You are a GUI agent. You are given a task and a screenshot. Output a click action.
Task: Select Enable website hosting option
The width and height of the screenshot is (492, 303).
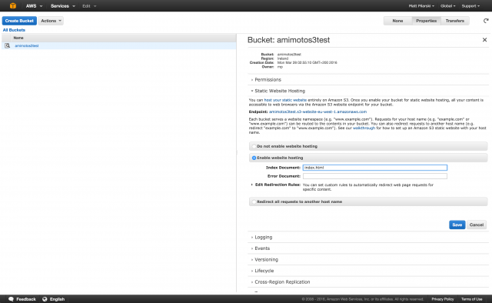pos(254,158)
